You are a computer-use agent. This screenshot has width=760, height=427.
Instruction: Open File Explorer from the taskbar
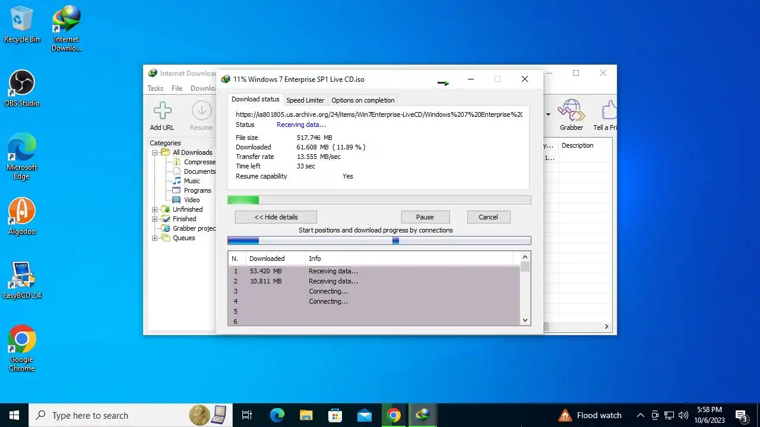tap(306, 415)
